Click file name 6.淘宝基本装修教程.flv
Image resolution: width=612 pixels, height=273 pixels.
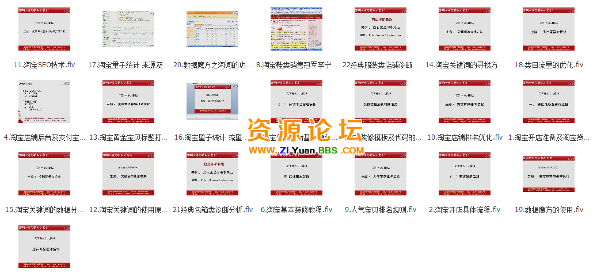point(297,210)
